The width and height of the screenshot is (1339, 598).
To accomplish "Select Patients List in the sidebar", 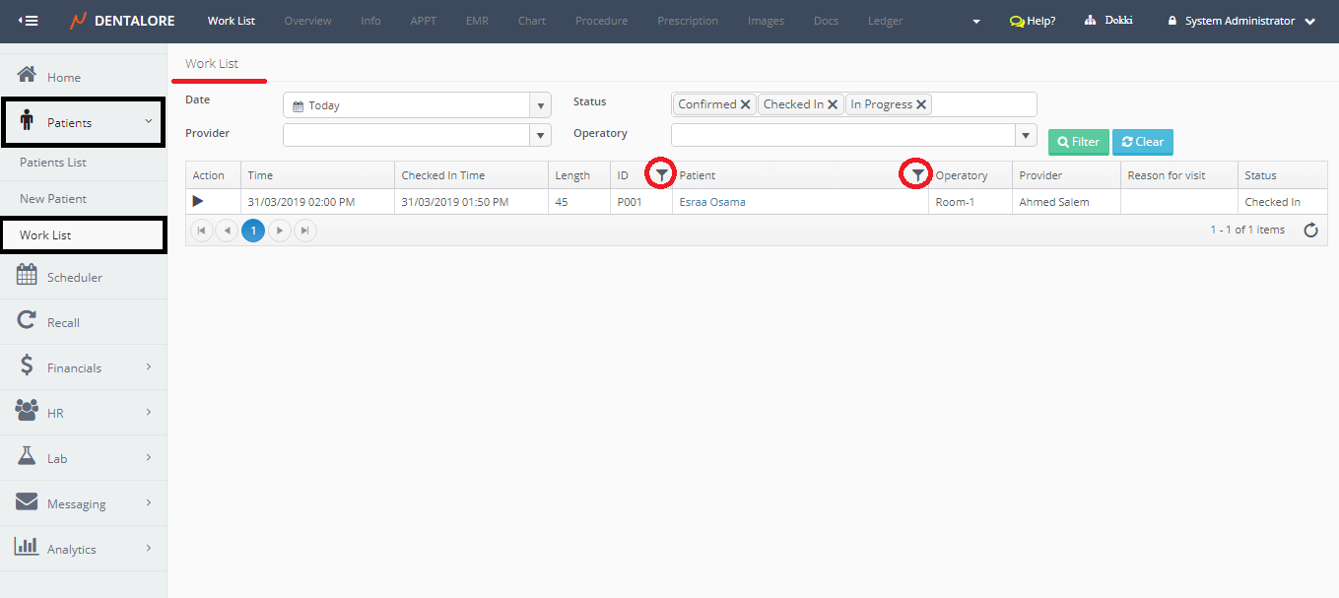I will coord(53,162).
